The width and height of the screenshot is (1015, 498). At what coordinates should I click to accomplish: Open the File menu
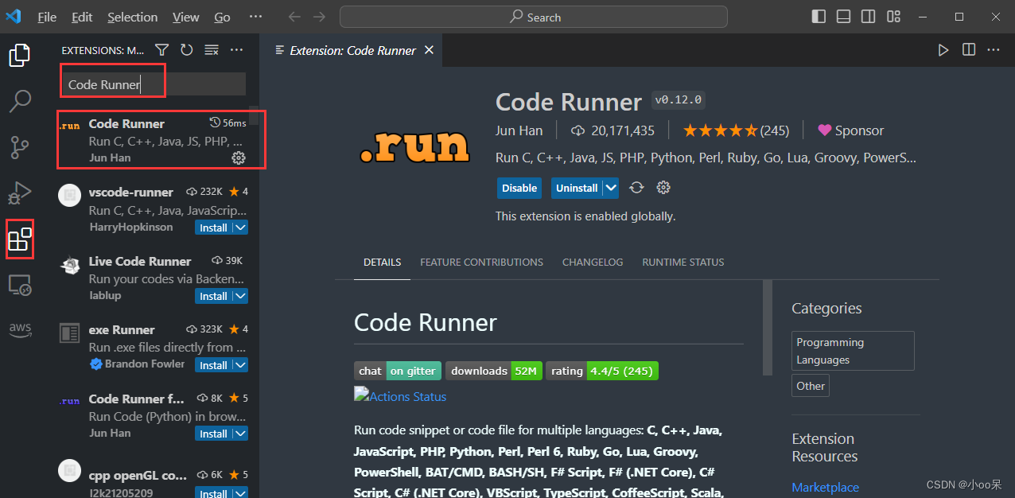point(47,17)
